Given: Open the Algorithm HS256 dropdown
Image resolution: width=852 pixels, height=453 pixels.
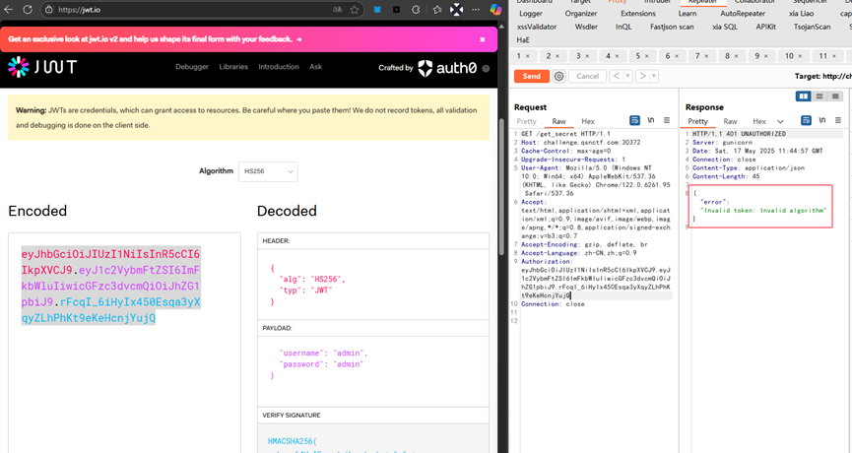Looking at the screenshot, I should pyautogui.click(x=268, y=171).
